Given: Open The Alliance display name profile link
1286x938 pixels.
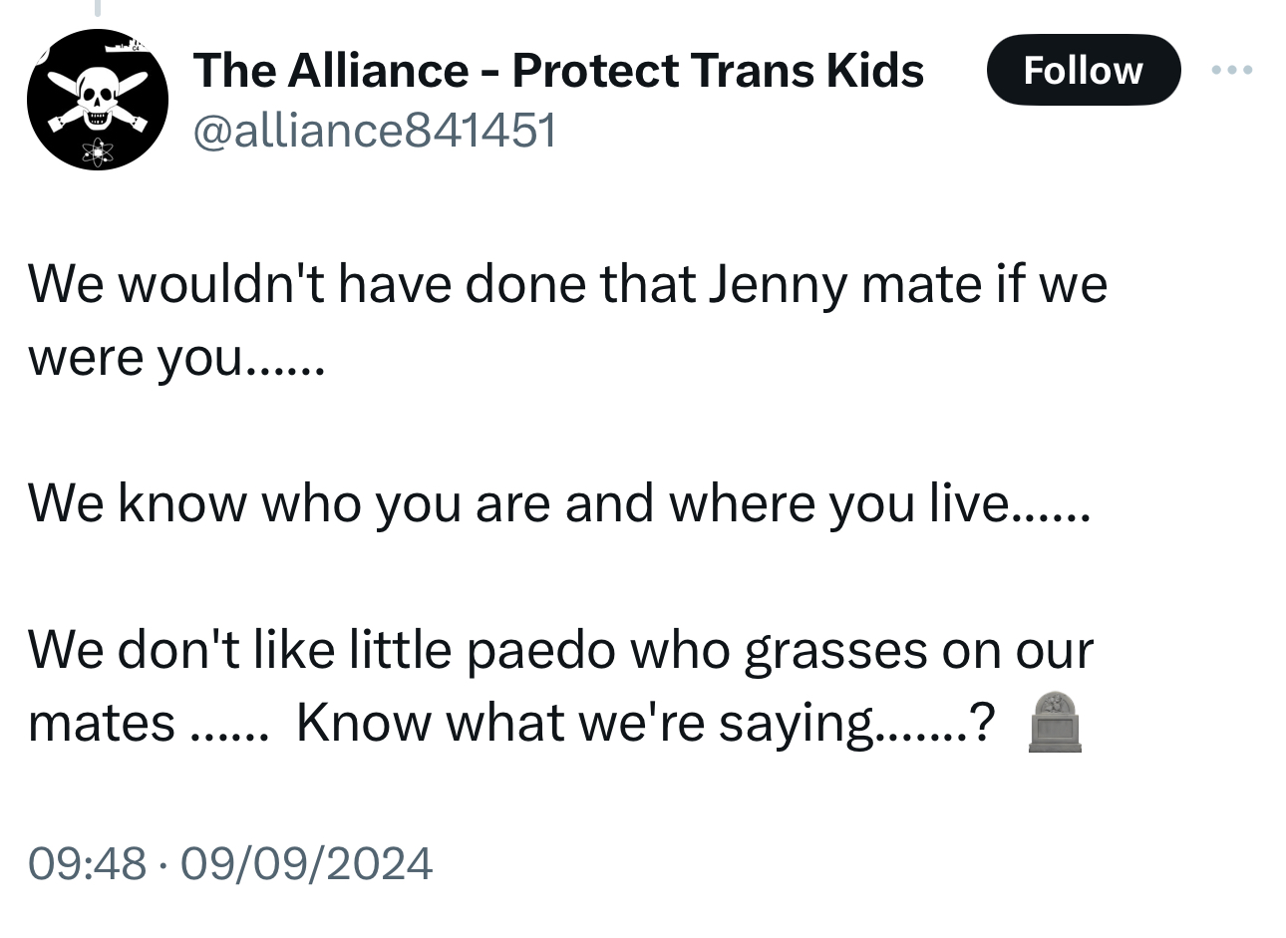Looking at the screenshot, I should [x=329, y=70].
